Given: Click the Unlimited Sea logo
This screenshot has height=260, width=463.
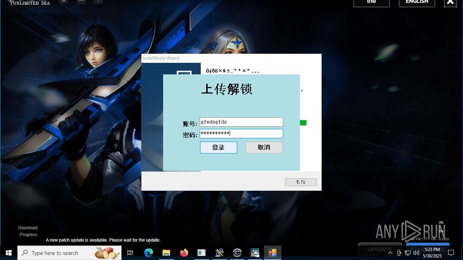Looking at the screenshot, I should (x=29, y=3).
